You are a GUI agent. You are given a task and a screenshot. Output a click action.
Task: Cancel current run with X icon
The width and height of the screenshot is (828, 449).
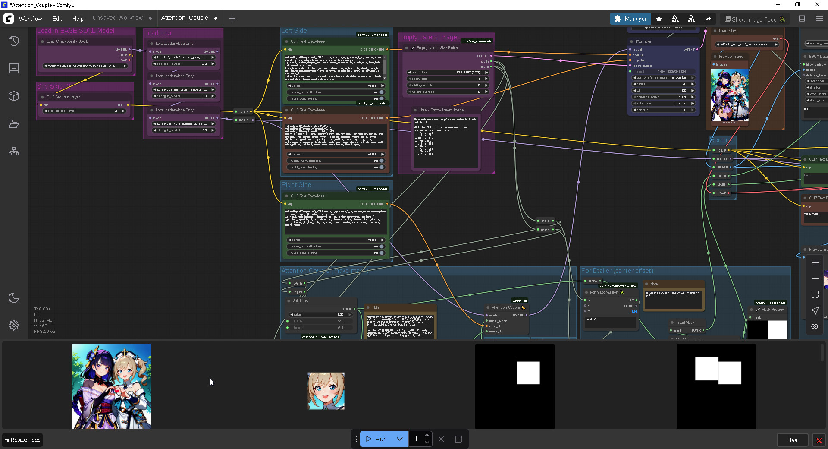click(441, 439)
